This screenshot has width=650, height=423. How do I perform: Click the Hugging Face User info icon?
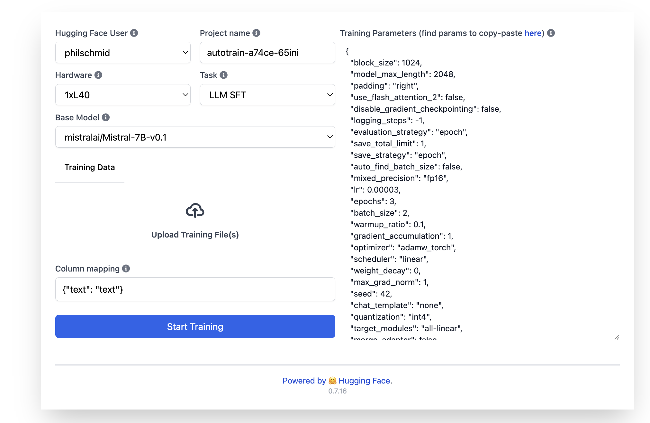click(x=134, y=33)
